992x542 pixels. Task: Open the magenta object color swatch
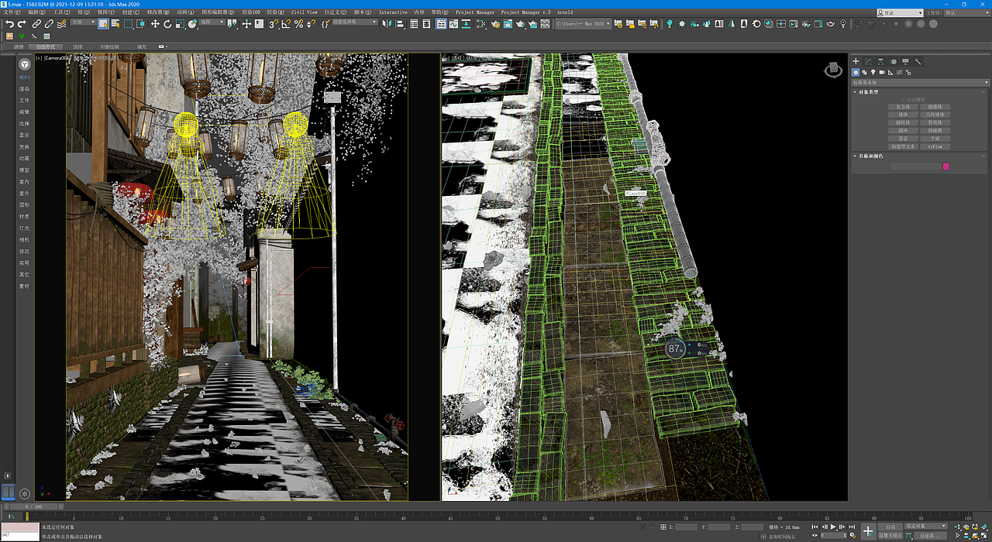[x=945, y=166]
